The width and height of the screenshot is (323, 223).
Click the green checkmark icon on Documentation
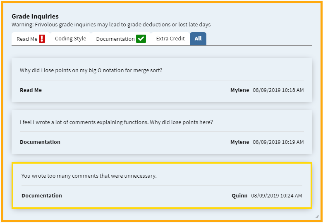141,39
